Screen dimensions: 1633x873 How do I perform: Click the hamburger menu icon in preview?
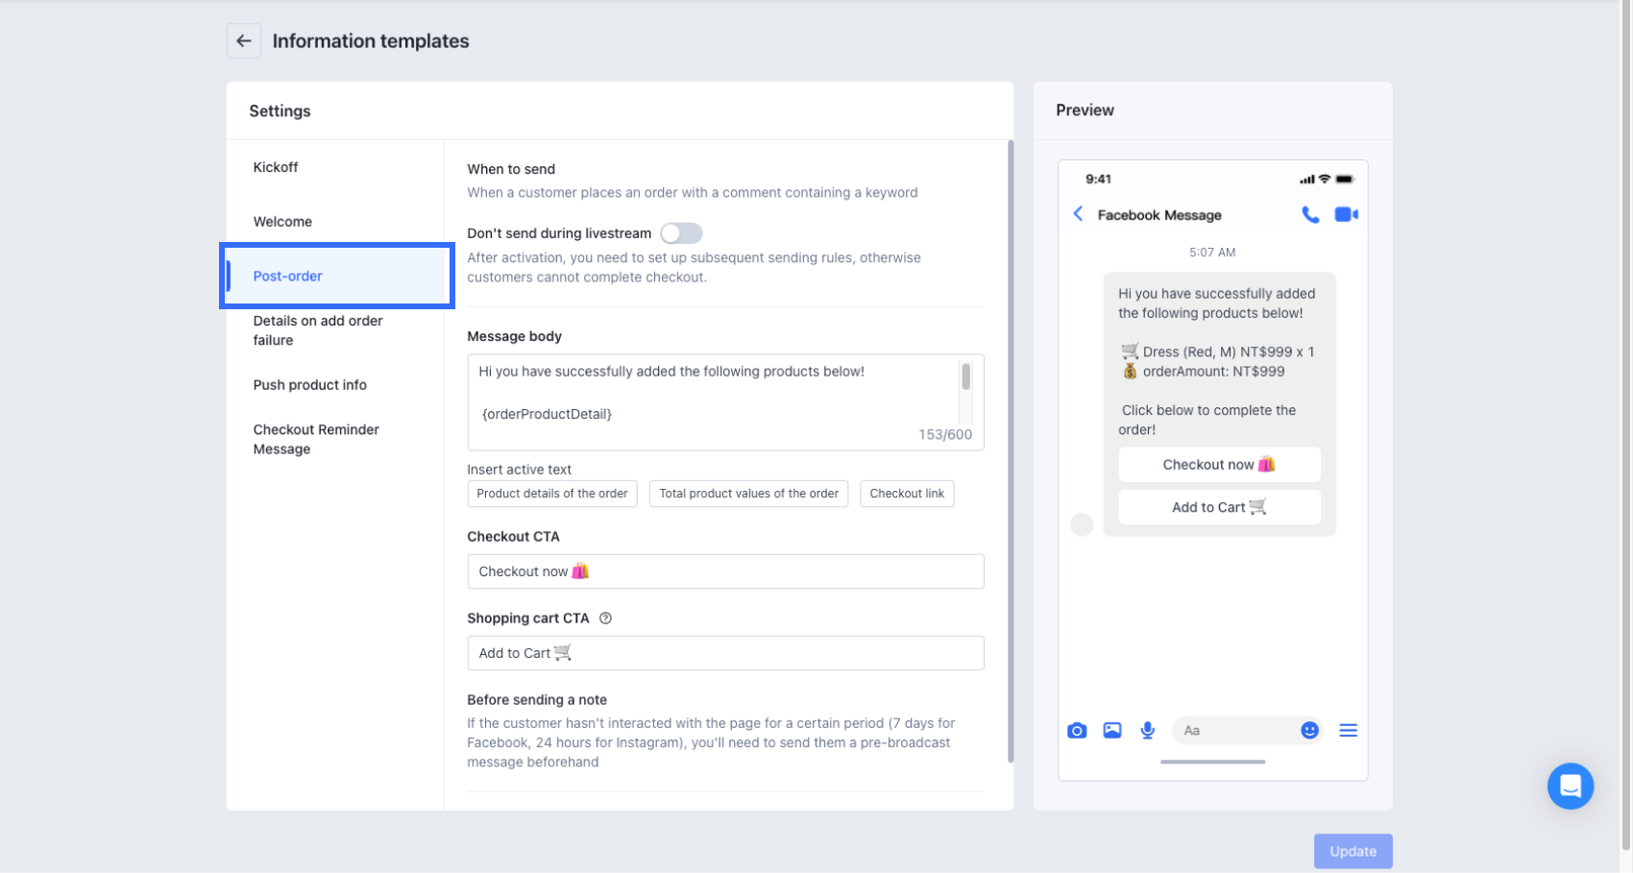(x=1348, y=731)
